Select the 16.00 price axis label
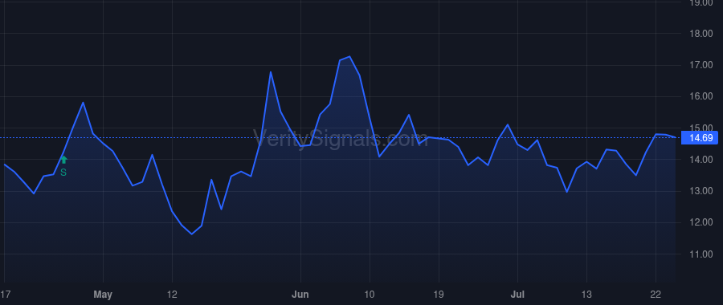723x305 pixels. pyautogui.click(x=701, y=96)
